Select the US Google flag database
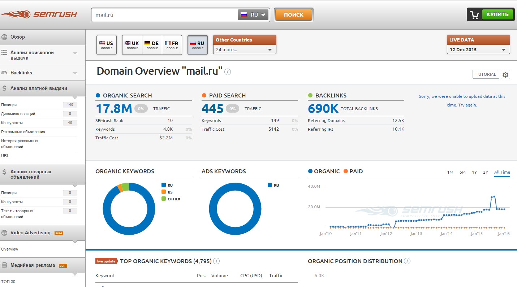This screenshot has width=517, height=287. click(x=107, y=45)
